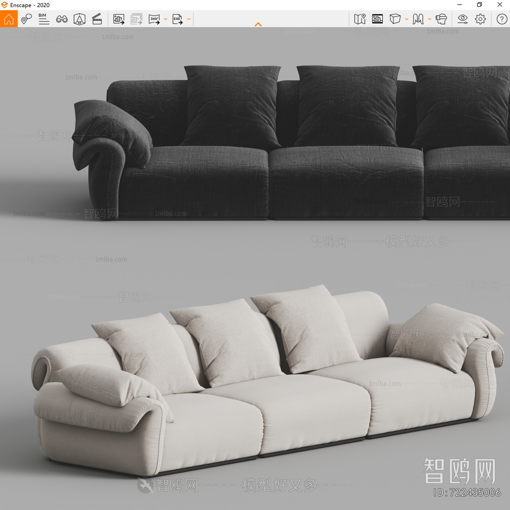
Task: Toggle synchronized safe frame camera icon
Action: (x=79, y=19)
